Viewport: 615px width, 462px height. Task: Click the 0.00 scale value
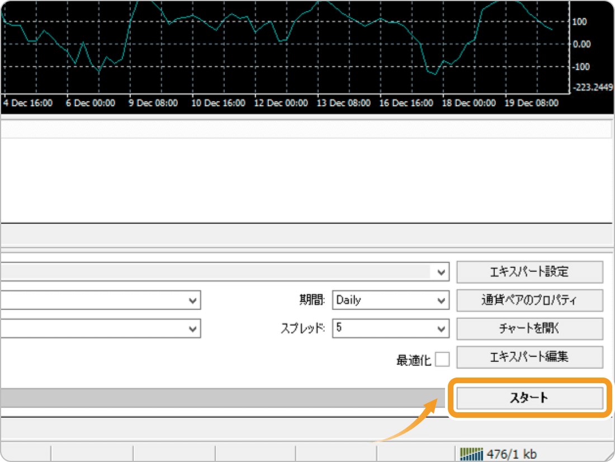click(581, 44)
